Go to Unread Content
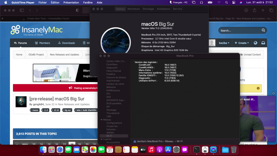This screenshot has height=156, width=277. coord(250,55)
